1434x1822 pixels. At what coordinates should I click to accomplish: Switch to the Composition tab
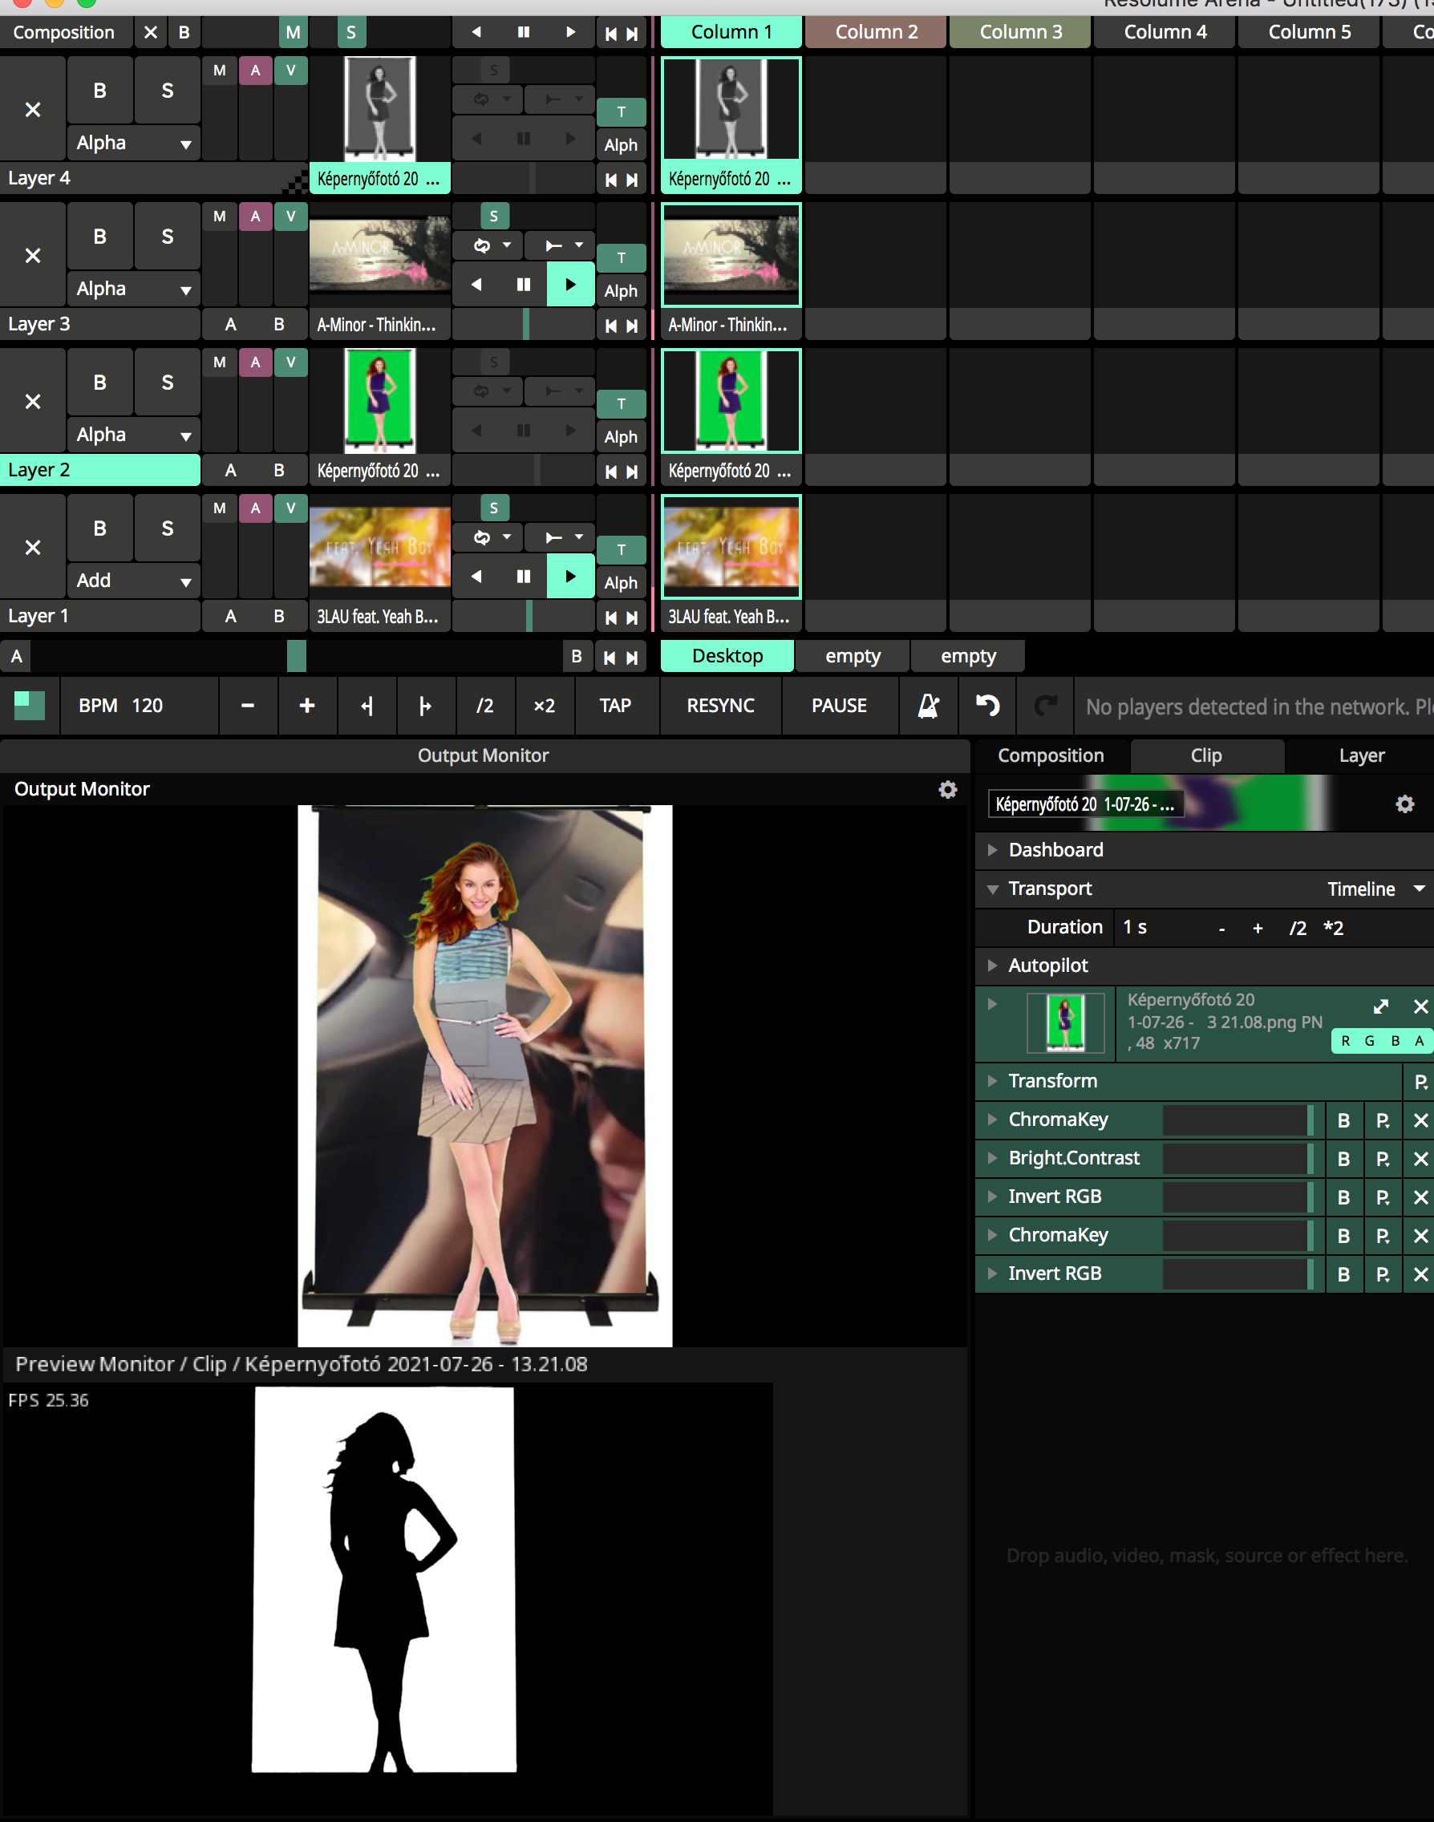1051,755
